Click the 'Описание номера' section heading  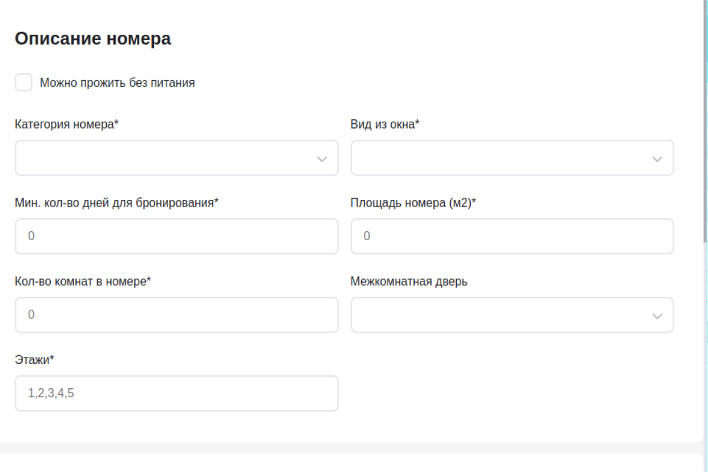(x=93, y=39)
